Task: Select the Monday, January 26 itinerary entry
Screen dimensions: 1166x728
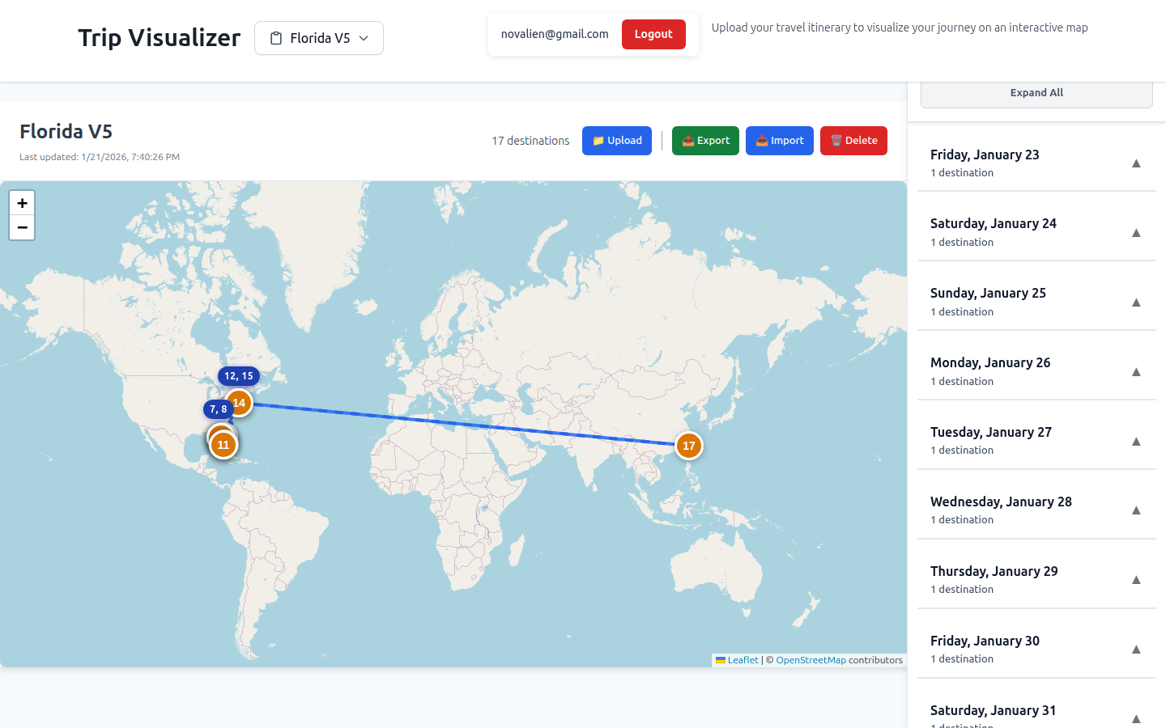Action: click(1036, 370)
